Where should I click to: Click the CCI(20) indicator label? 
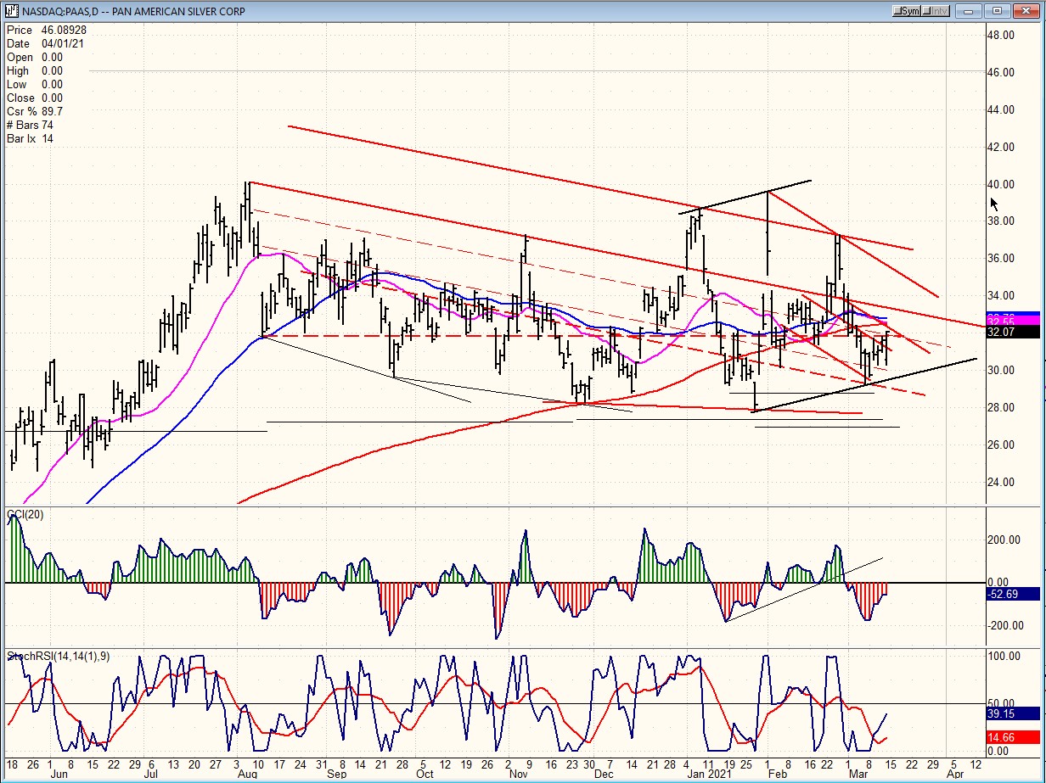pyautogui.click(x=25, y=515)
